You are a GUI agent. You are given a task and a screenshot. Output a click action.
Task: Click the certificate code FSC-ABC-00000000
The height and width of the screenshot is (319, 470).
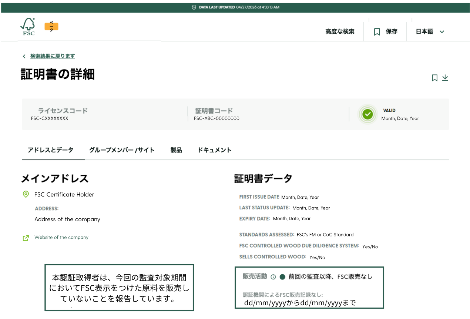[x=216, y=119]
